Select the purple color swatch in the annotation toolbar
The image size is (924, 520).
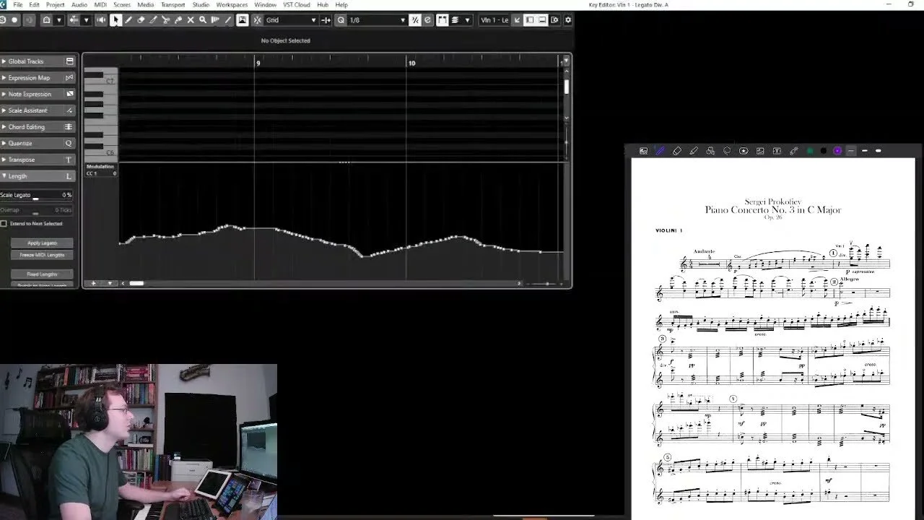coord(837,150)
